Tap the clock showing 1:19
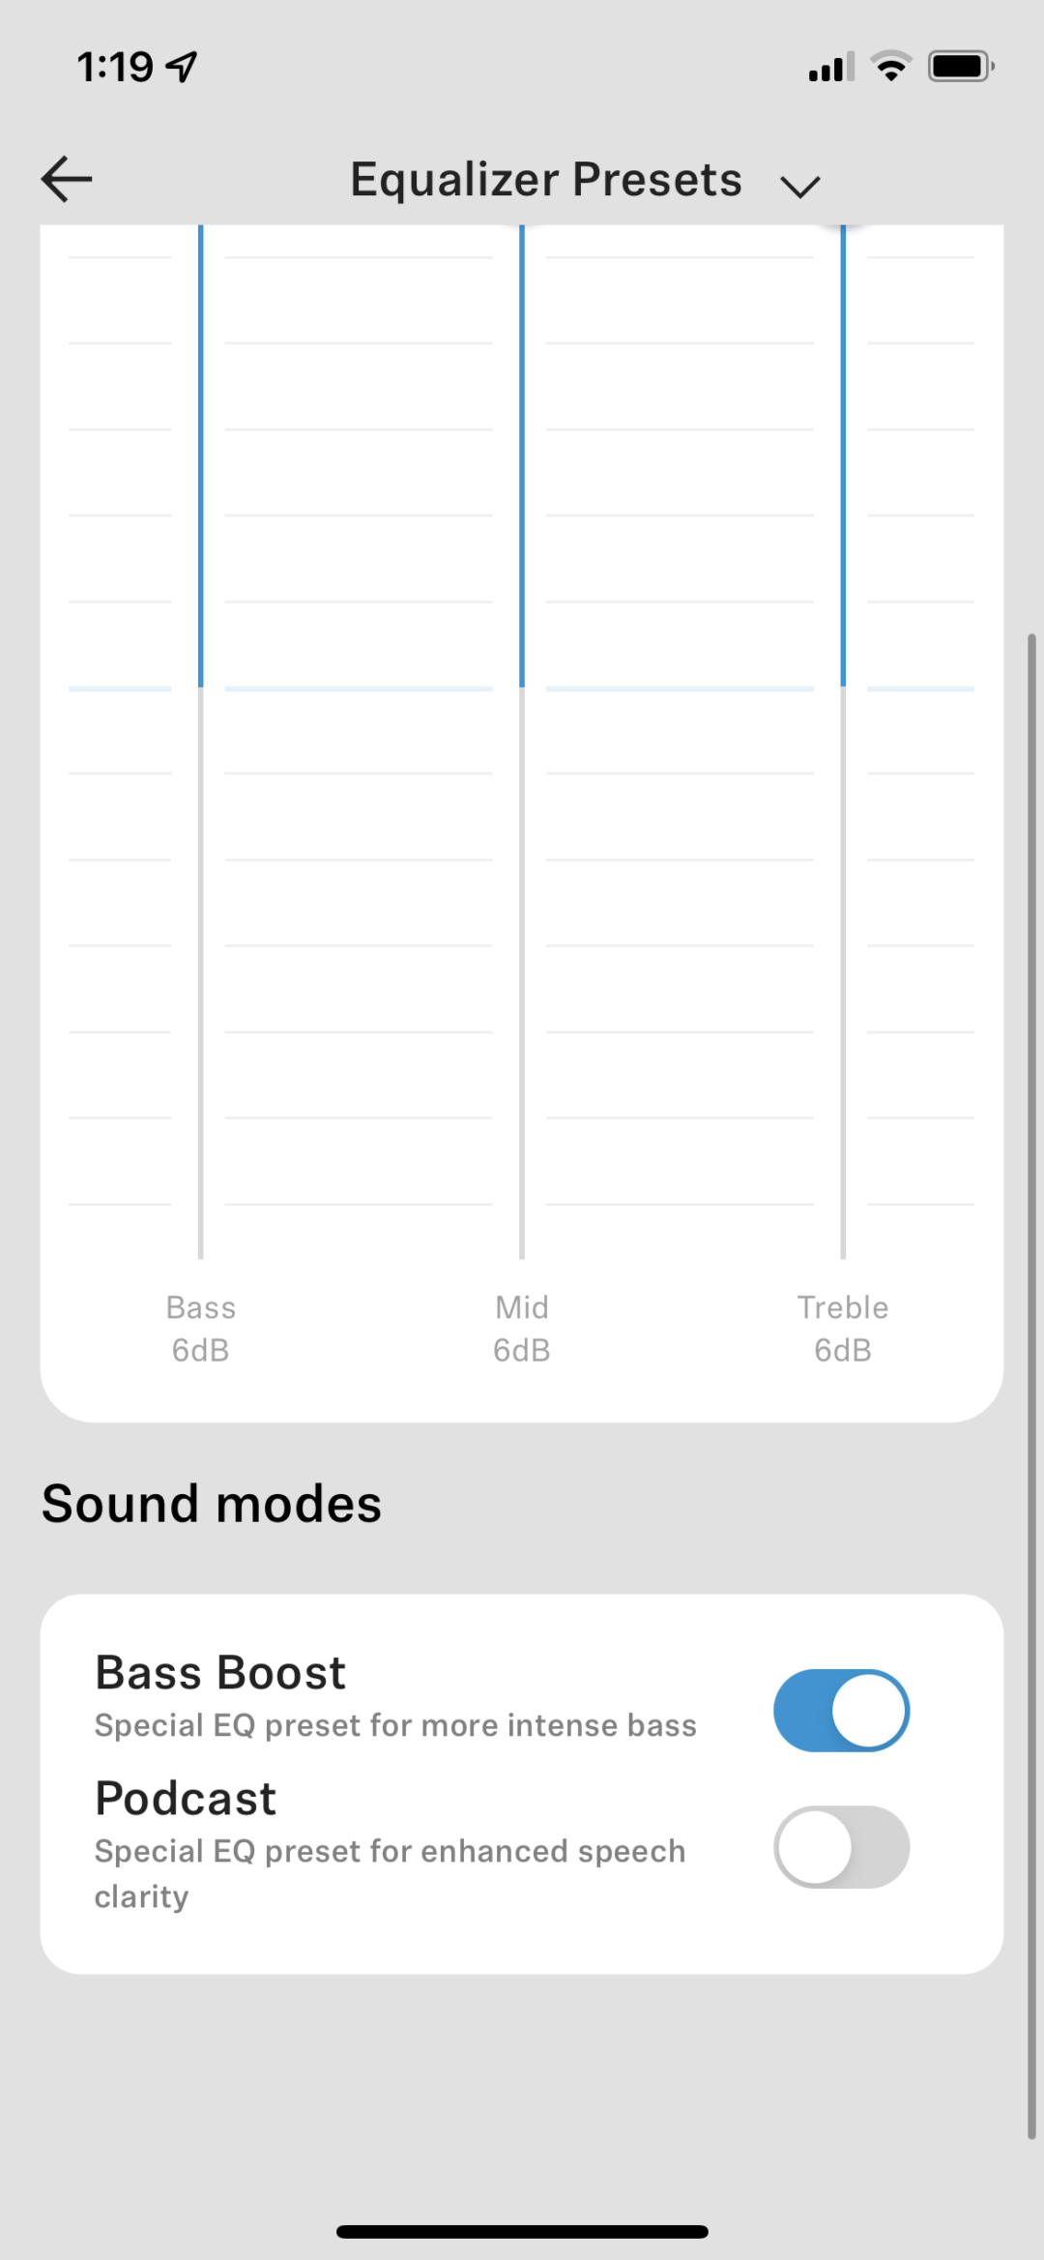The width and height of the screenshot is (1044, 2260). pos(115,67)
